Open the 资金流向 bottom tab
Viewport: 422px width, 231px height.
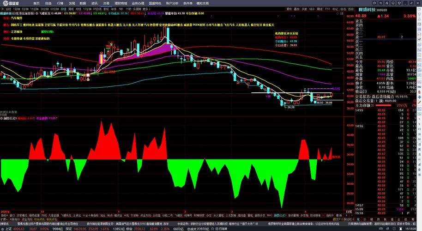click(x=27, y=219)
